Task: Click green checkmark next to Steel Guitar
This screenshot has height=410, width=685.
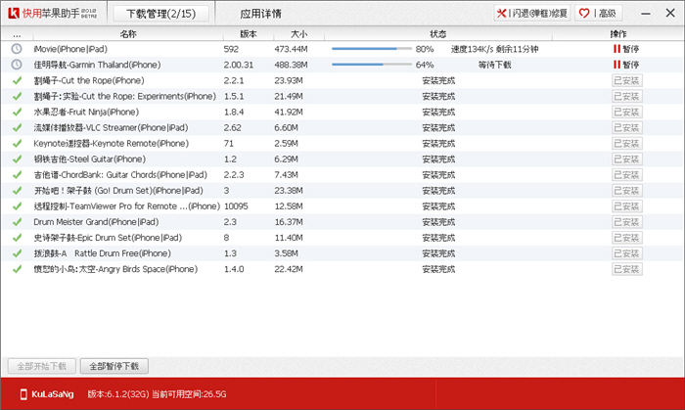Action: [x=17, y=159]
